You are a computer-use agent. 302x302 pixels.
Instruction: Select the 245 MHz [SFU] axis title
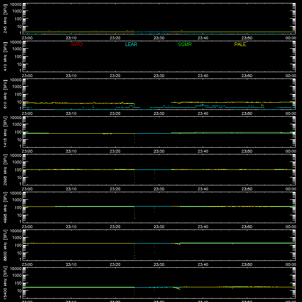(5, 18)
